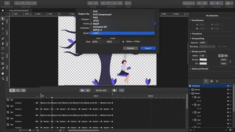Viewport: 235px width, 132px height.
Task: Select the Eyedropper tool
Action: click(3, 69)
